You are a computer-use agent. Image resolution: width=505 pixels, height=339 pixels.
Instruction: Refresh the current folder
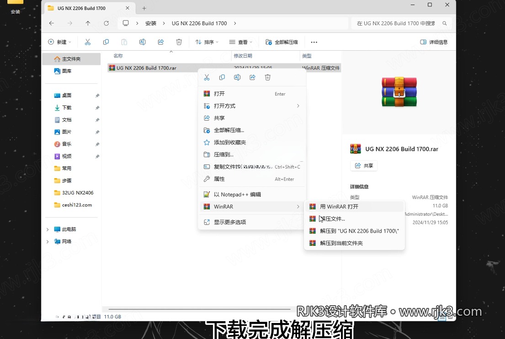coord(106,23)
